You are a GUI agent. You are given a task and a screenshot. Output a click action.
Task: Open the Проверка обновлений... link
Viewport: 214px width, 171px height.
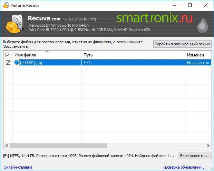coord(184,167)
